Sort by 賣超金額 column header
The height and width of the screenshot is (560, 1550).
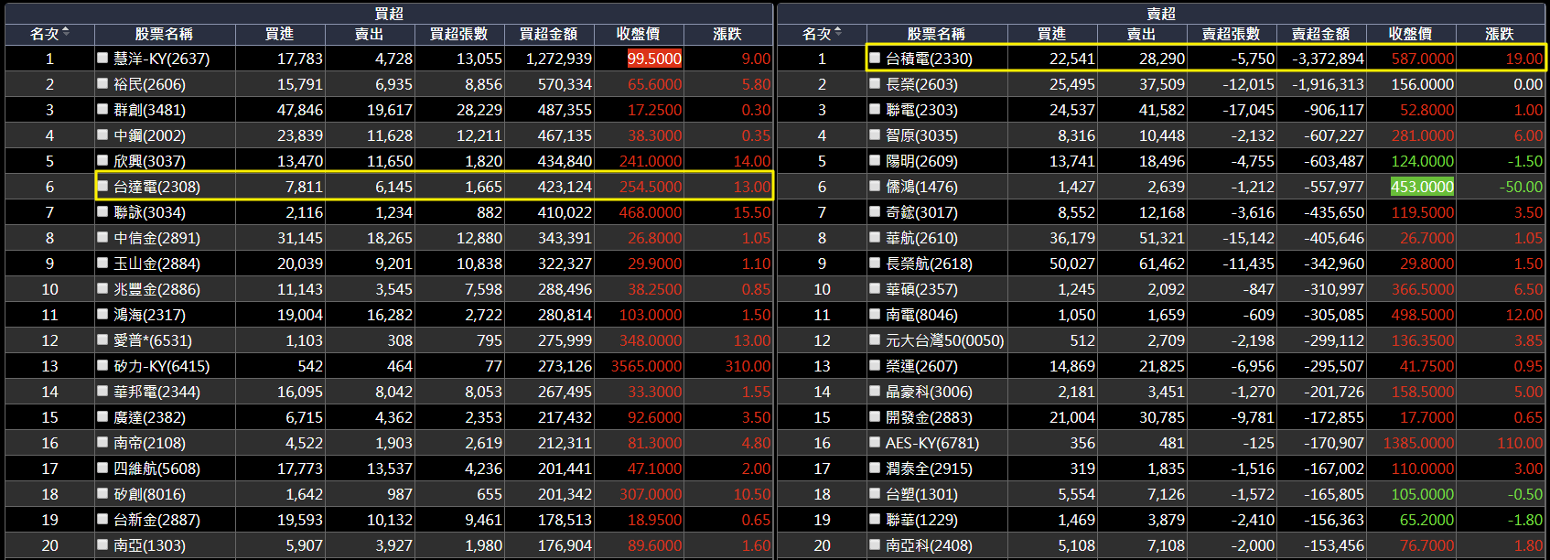pyautogui.click(x=1320, y=34)
